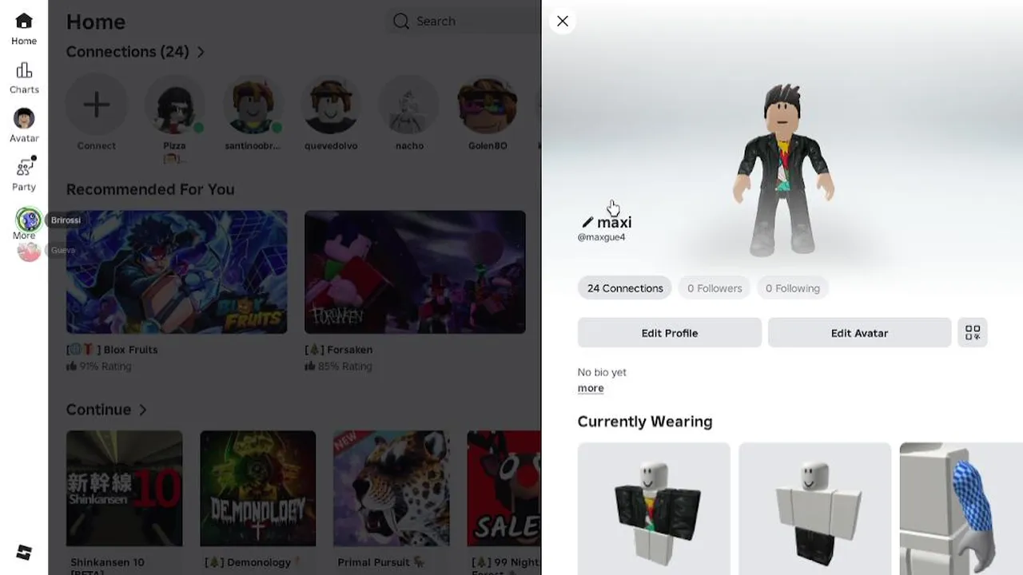Click the Edit Avatar button

click(x=859, y=333)
